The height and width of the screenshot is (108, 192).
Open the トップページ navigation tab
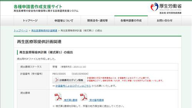click(30, 21)
